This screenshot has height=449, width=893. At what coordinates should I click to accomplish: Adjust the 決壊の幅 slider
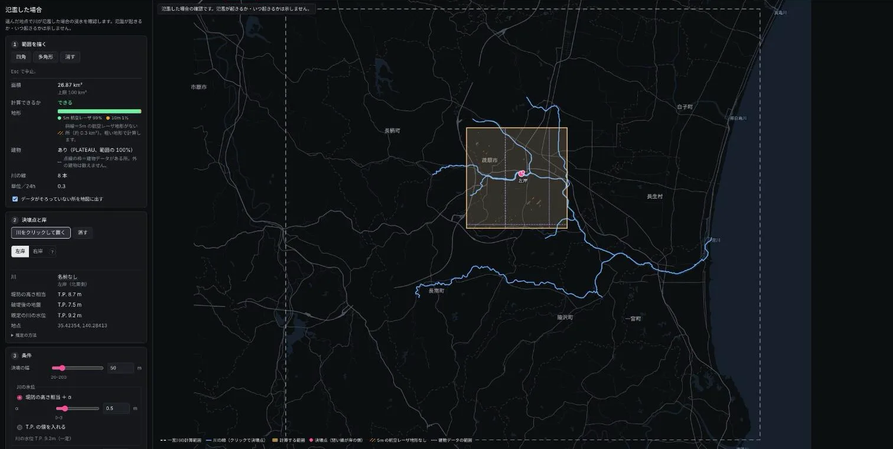coord(77,368)
